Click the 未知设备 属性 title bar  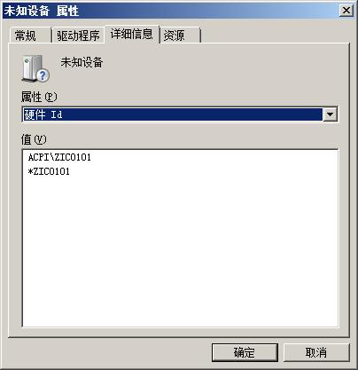pos(171,11)
